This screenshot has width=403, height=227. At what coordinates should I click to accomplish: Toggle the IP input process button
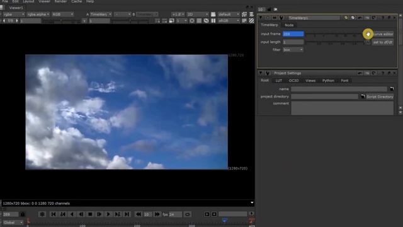[244, 21]
